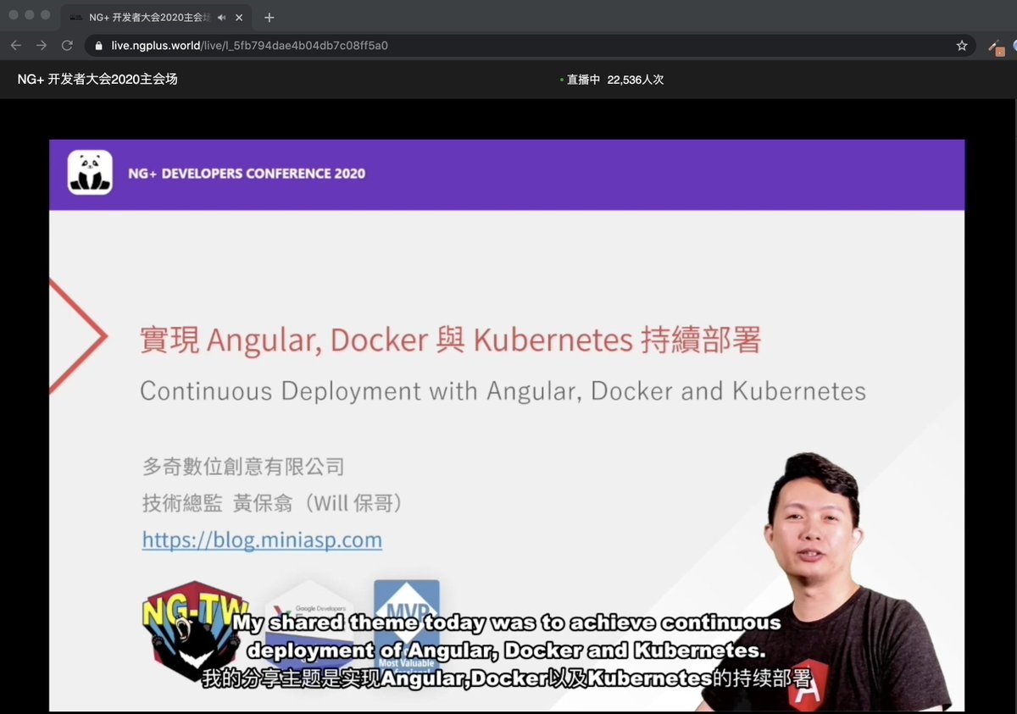Bookmark the page with the star icon
This screenshot has width=1017, height=714.
point(963,46)
